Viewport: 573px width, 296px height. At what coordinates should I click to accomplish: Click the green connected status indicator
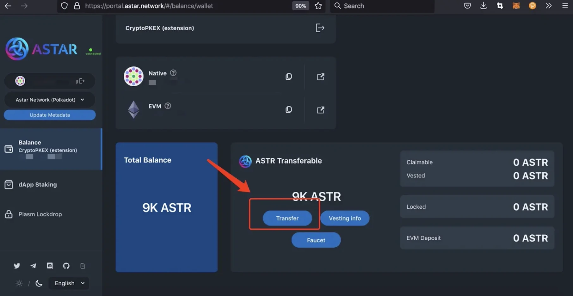[93, 52]
